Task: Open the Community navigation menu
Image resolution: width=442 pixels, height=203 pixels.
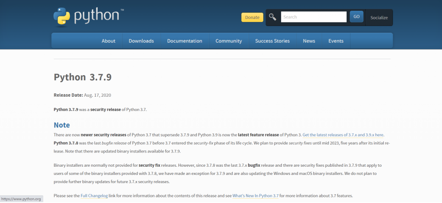Action: (x=229, y=41)
